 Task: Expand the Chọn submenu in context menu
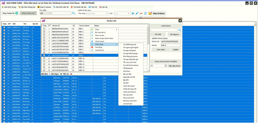click(104, 30)
